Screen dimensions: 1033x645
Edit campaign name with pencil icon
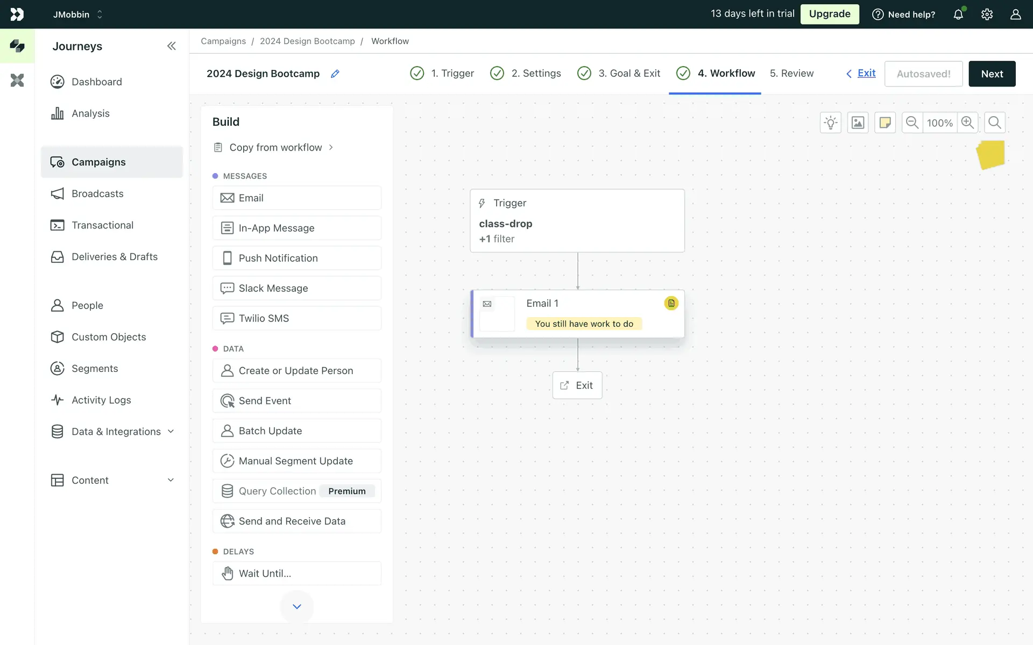pos(335,74)
